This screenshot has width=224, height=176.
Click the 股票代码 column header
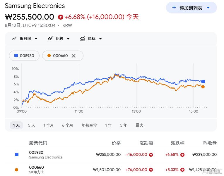click(x=38, y=143)
